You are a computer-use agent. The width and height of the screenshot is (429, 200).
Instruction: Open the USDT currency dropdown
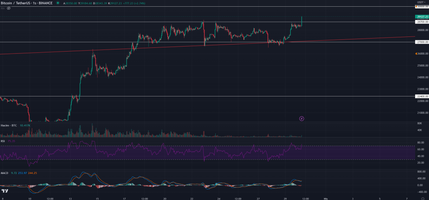pyautogui.click(x=421, y=2)
